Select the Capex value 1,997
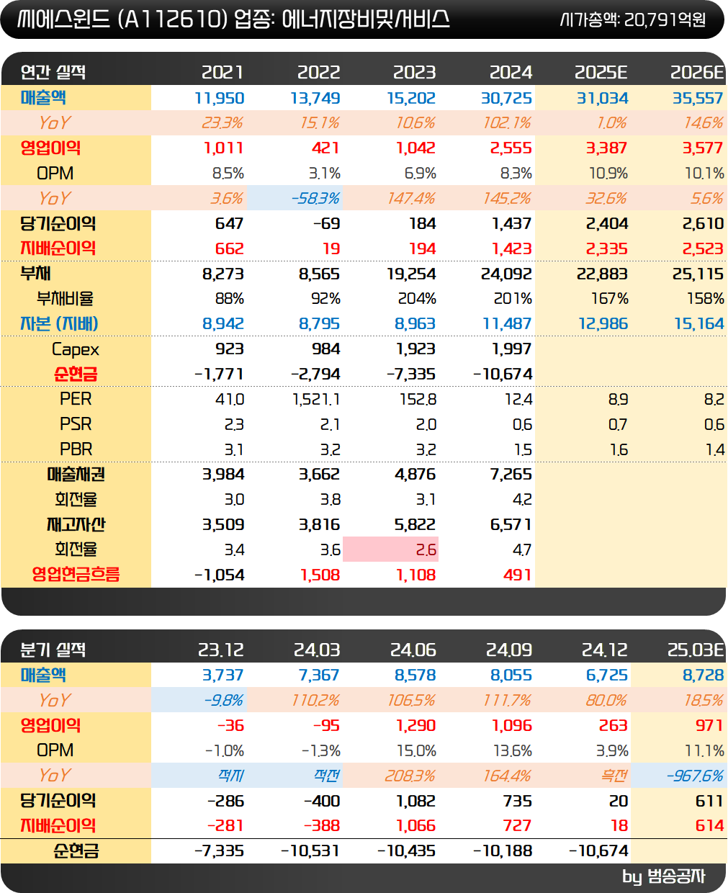728x893 pixels. point(511,349)
